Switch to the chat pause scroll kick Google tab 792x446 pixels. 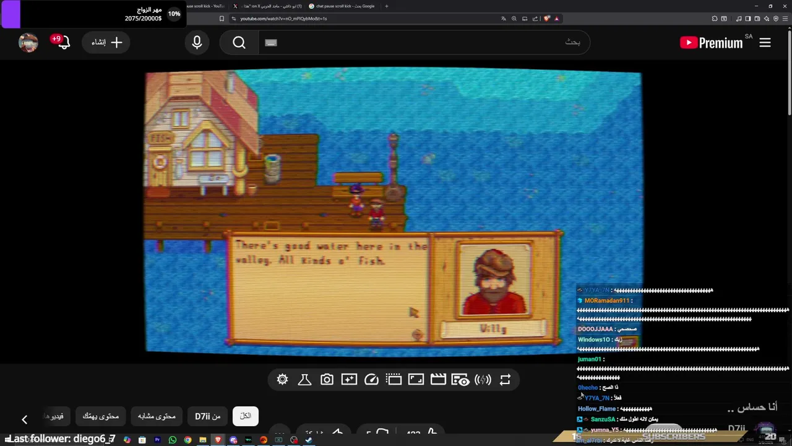pos(343,6)
